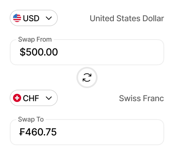174x155 pixels.
Task: Click empty area inside Swap From box
Action: 111,52
